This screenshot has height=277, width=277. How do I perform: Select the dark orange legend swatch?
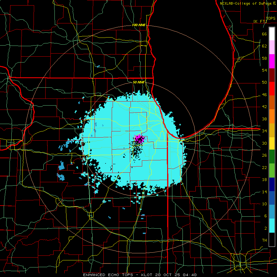point(272,102)
